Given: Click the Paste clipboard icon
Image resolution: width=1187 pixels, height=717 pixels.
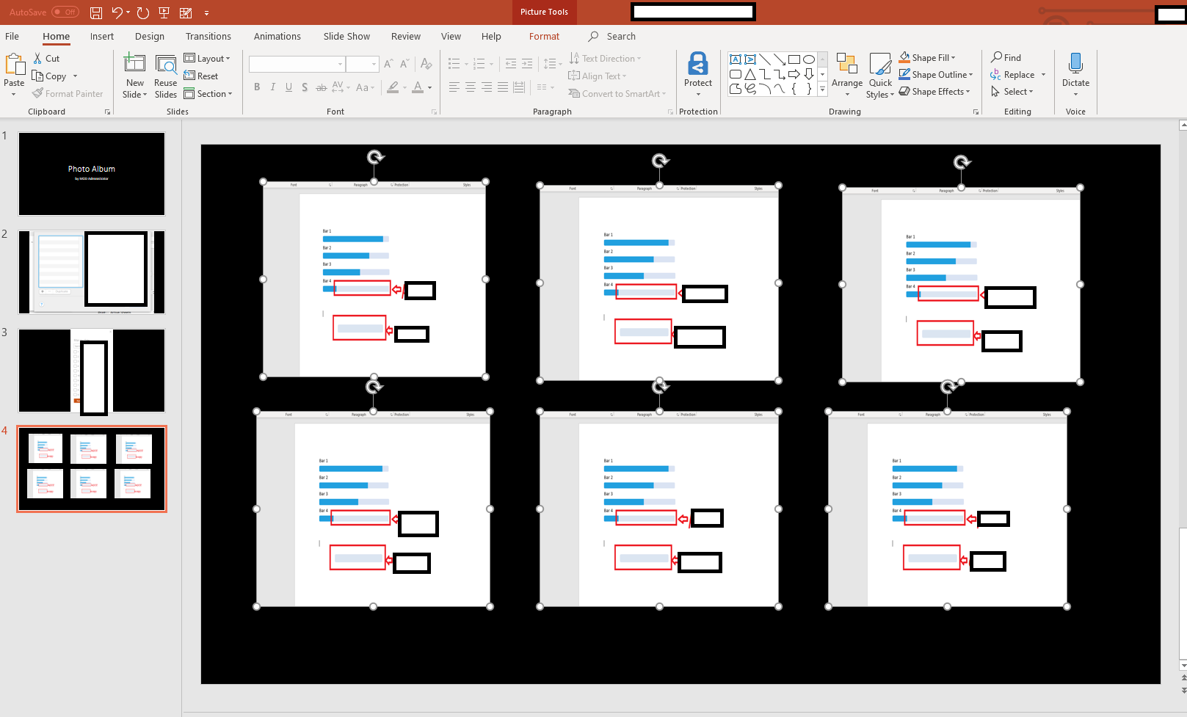Looking at the screenshot, I should 14,65.
